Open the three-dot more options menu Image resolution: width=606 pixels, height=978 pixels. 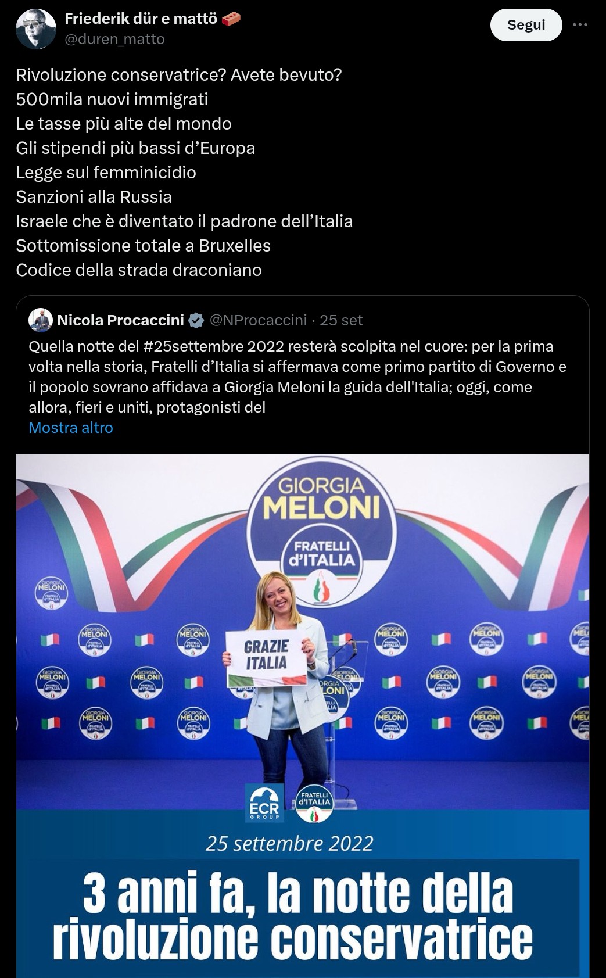point(580,25)
